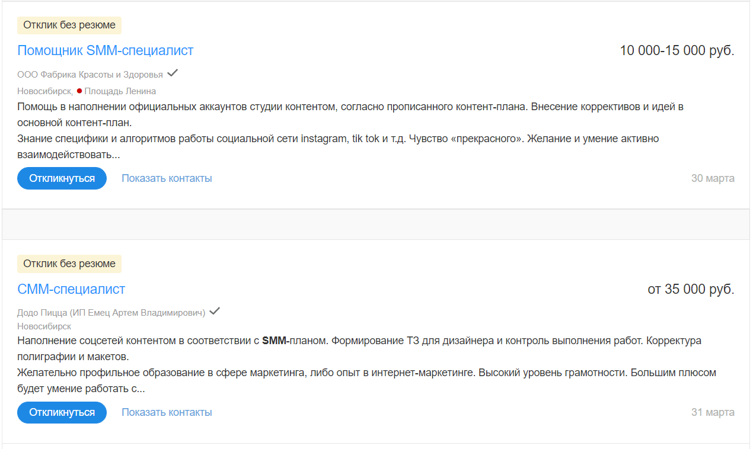753x449 pixels.
Task: Click Откликнуться on the СММ-специалист vacancy
Action: point(62,412)
